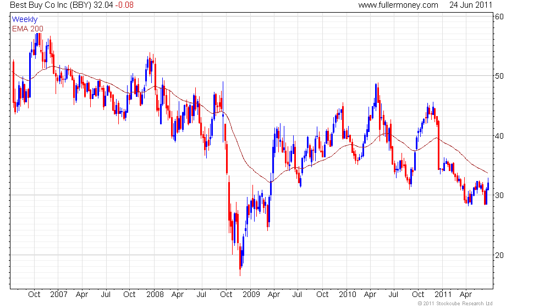Select the Weekly interval label

click(24, 20)
